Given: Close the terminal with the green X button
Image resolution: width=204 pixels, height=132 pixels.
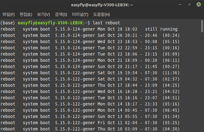Looking at the screenshot, I should 199,5.
